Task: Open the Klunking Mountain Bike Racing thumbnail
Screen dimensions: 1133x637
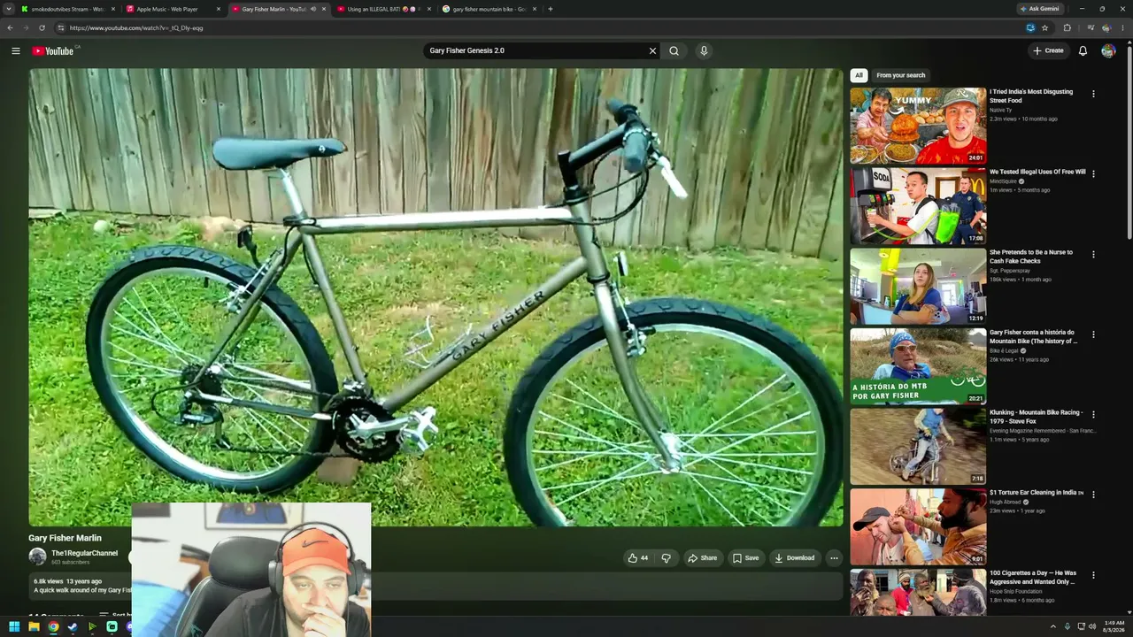Action: pyautogui.click(x=918, y=447)
